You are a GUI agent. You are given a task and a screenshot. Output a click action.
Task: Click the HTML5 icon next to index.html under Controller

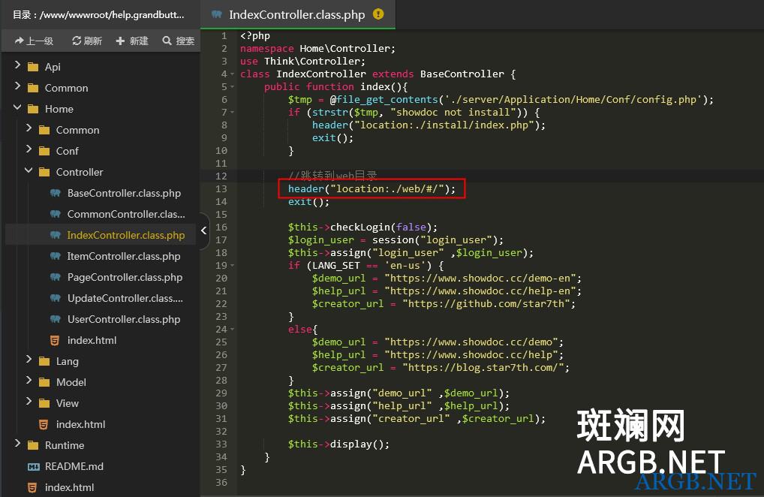(x=55, y=340)
